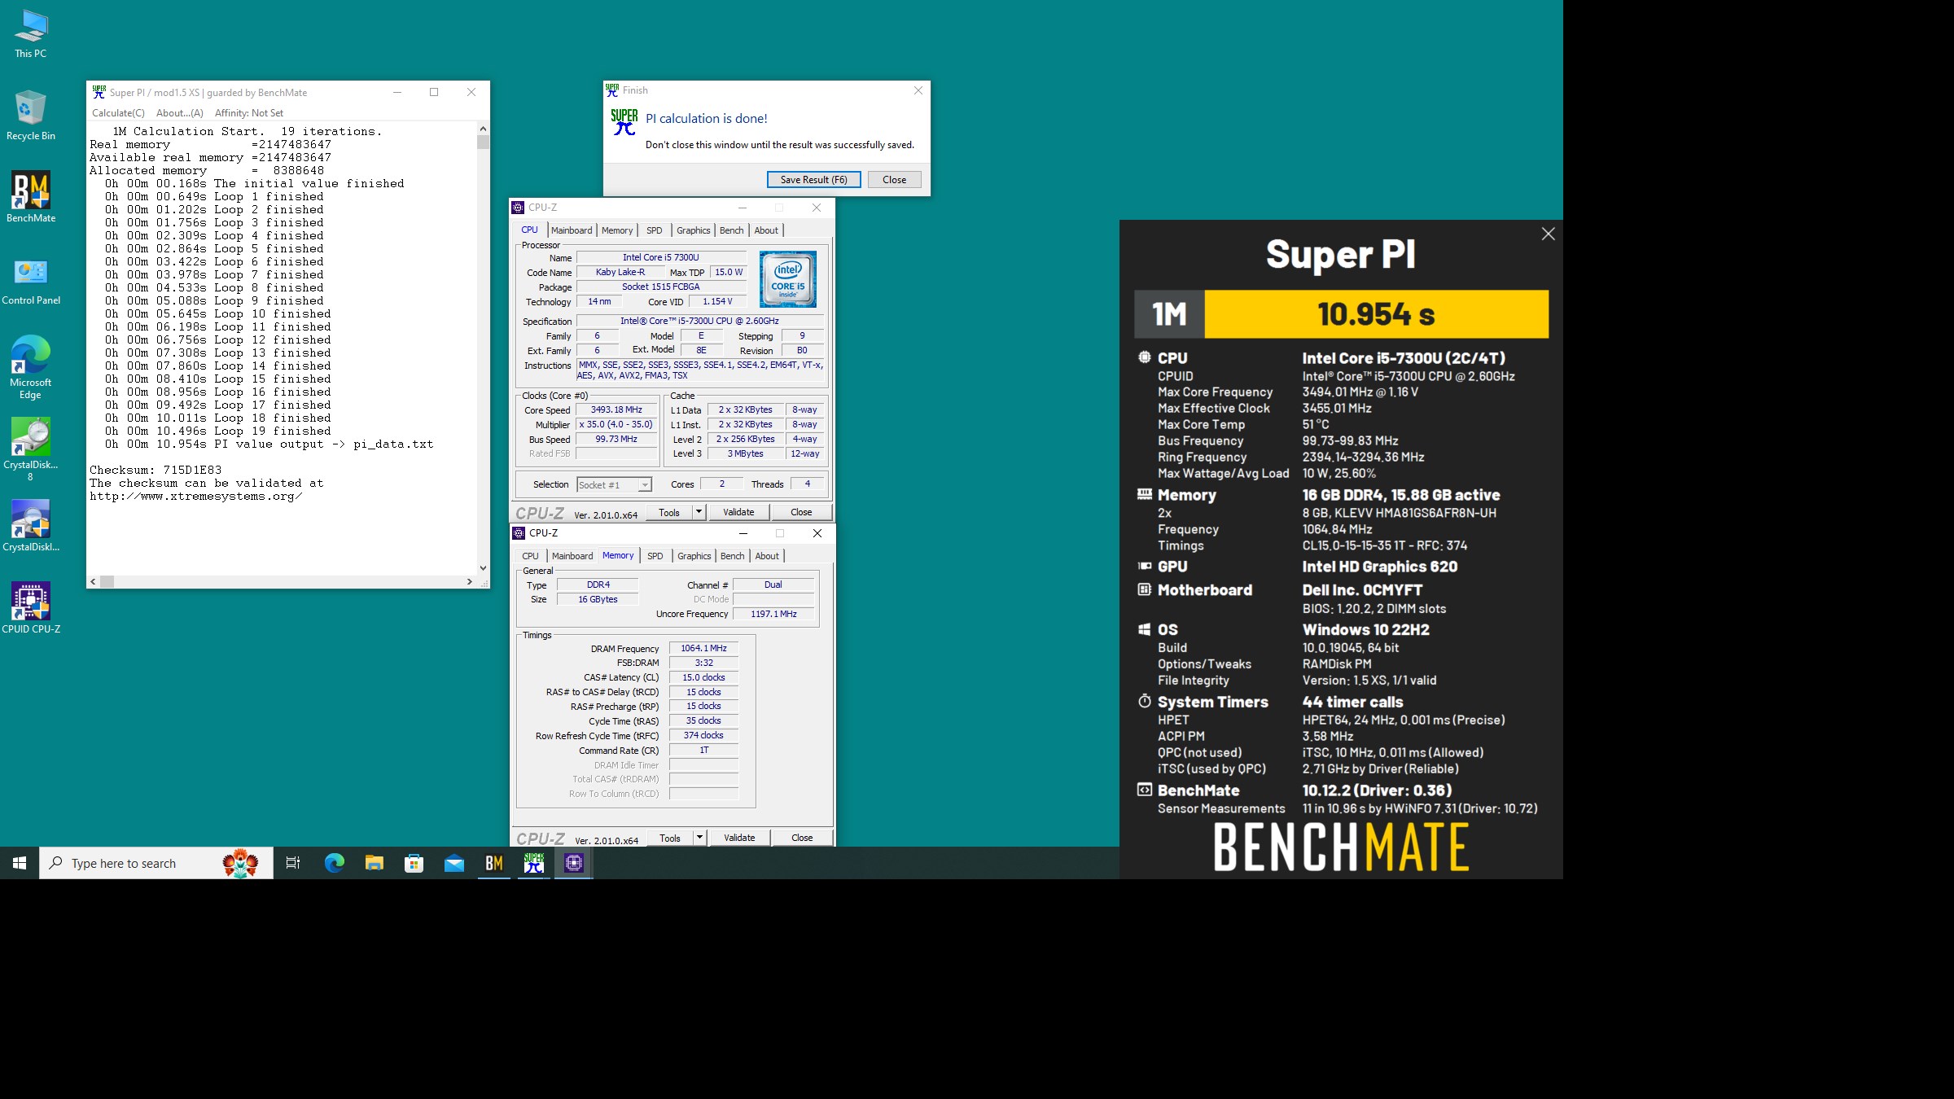The height and width of the screenshot is (1099, 1954).
Task: Switch to CPU tab in lower CPU-Z
Action: [531, 556]
